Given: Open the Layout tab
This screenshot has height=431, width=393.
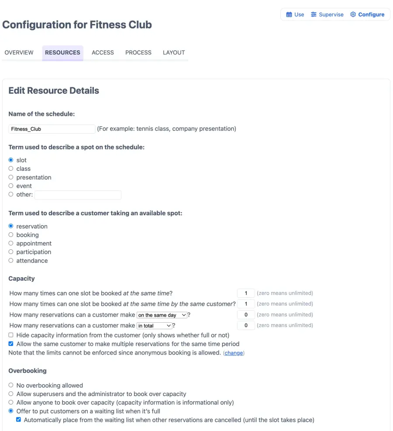Looking at the screenshot, I should coord(174,52).
